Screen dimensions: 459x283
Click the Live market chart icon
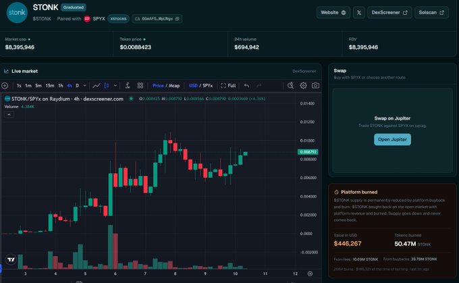6,71
